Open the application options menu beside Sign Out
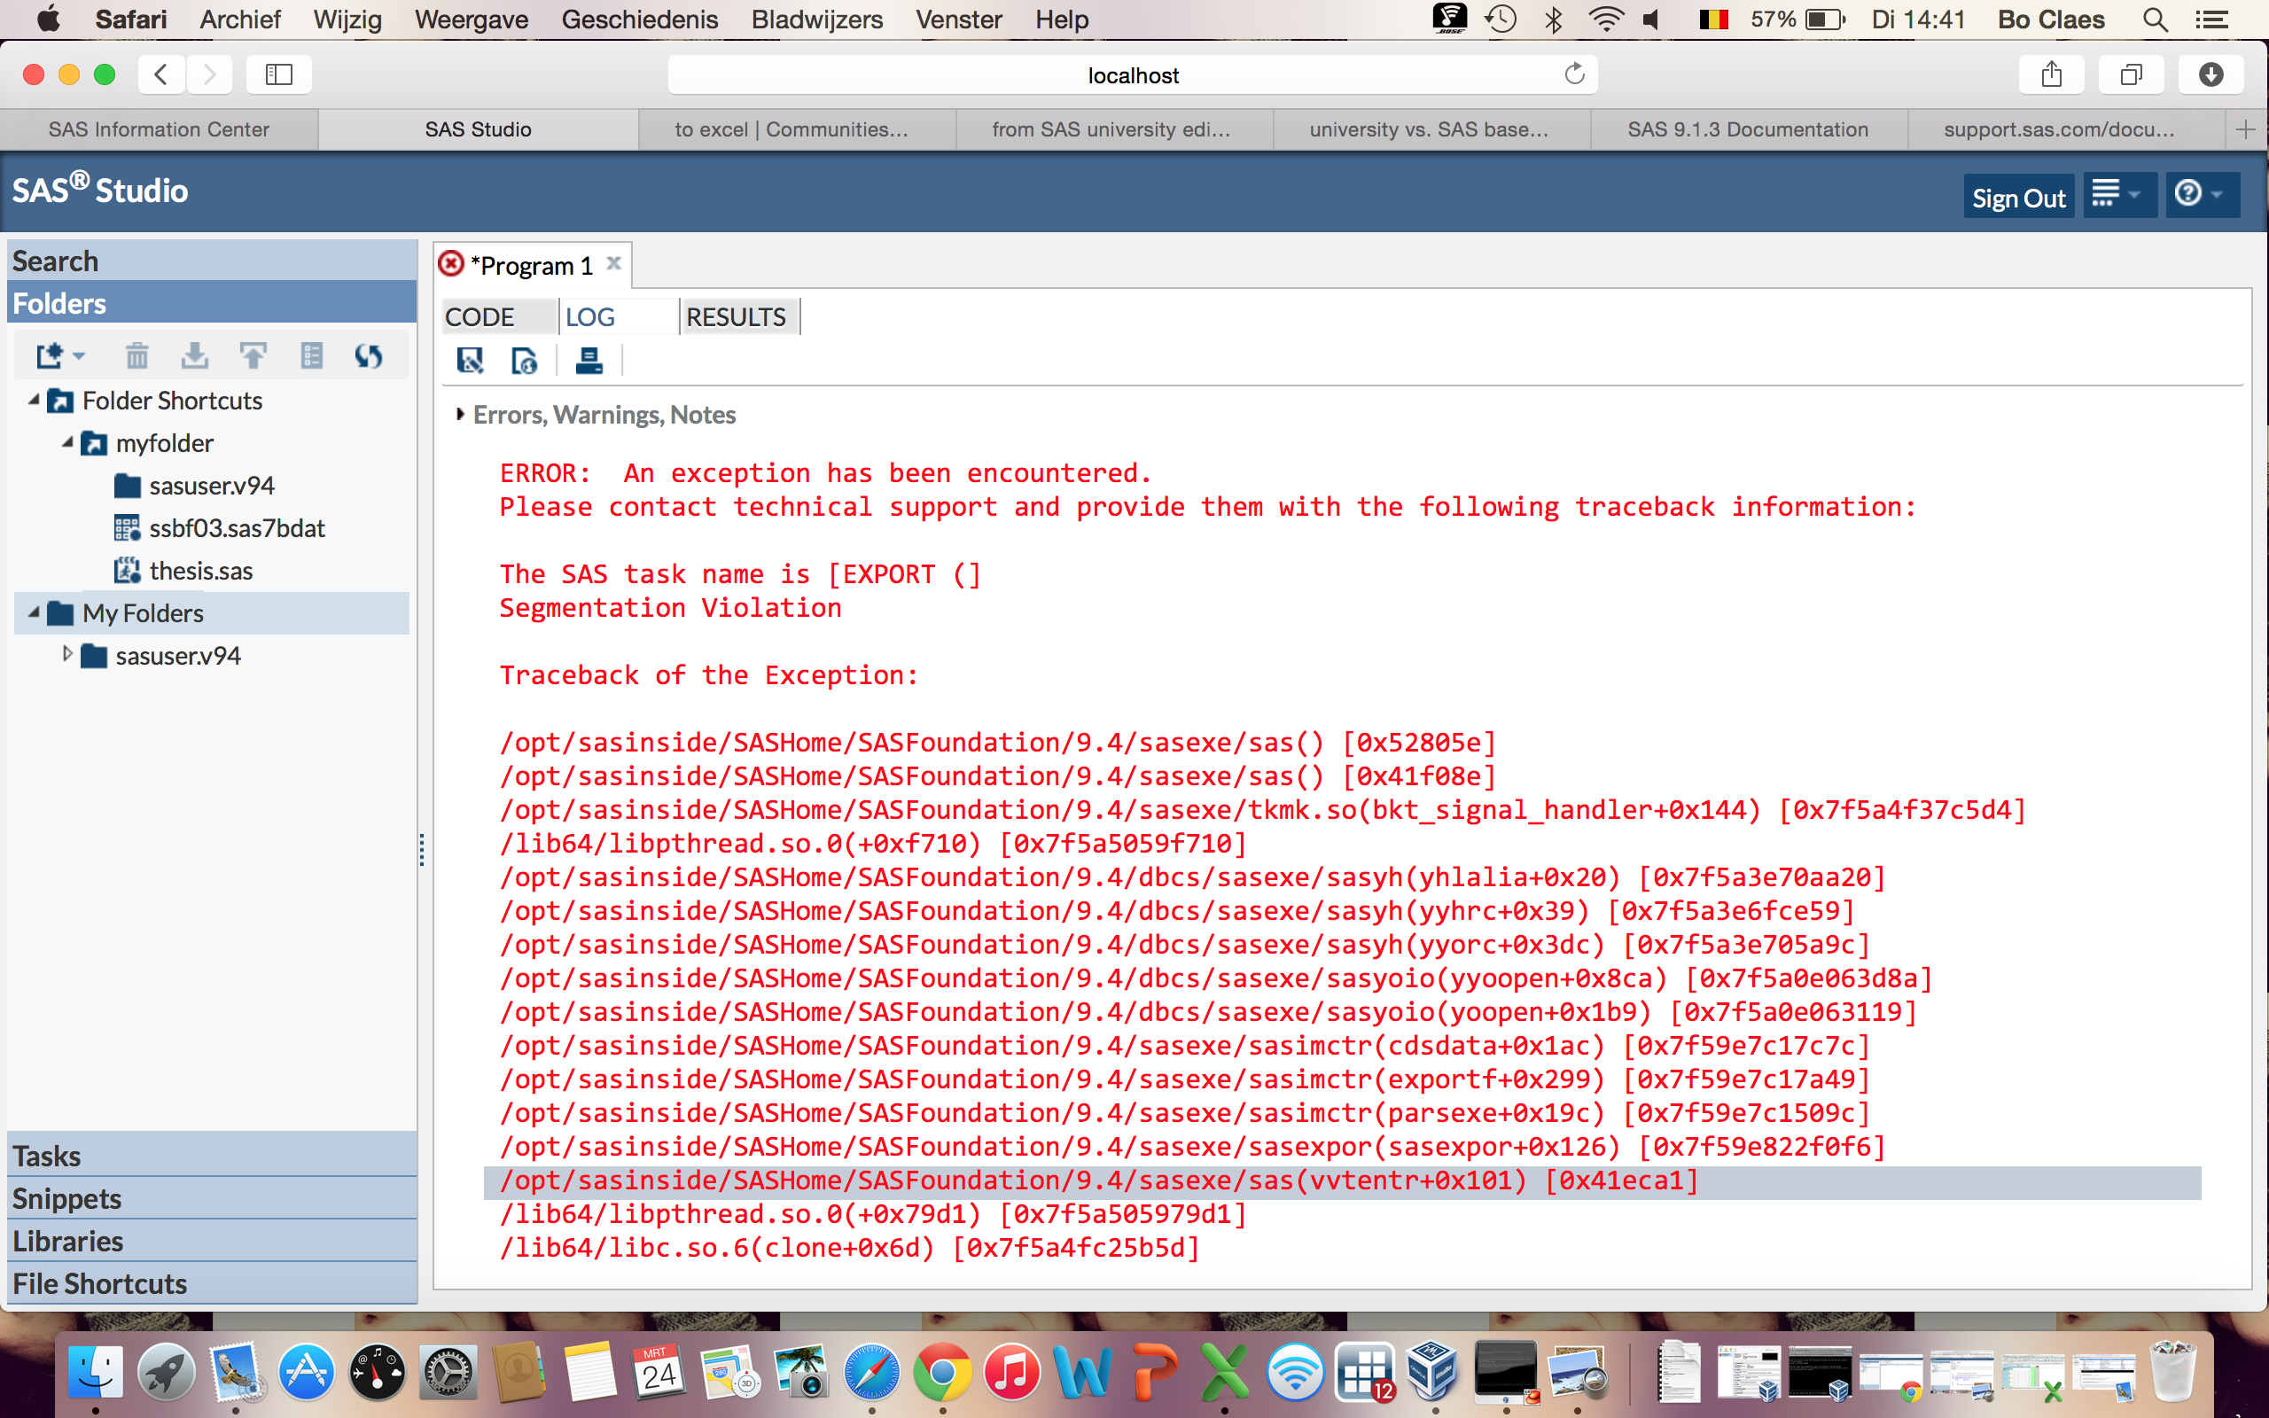The width and height of the screenshot is (2269, 1418). click(x=2119, y=194)
